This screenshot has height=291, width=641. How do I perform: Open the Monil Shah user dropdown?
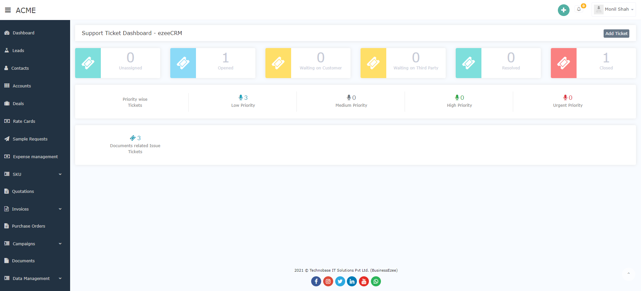tap(614, 9)
